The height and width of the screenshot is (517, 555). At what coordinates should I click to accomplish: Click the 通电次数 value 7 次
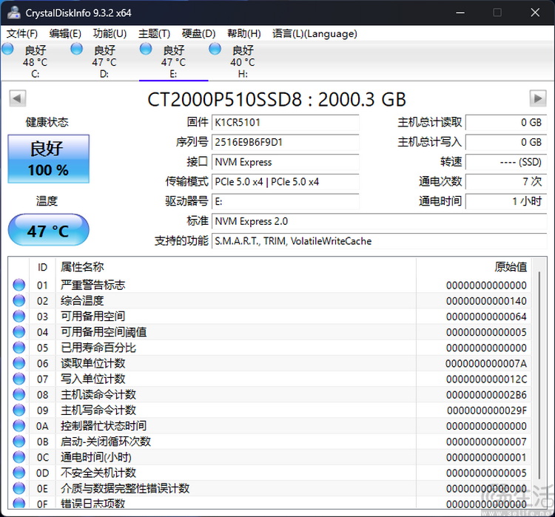pyautogui.click(x=506, y=182)
